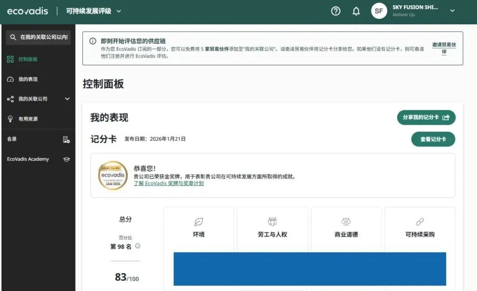Click the 分享我的记分卡 button
477x291 pixels.
[426, 118]
